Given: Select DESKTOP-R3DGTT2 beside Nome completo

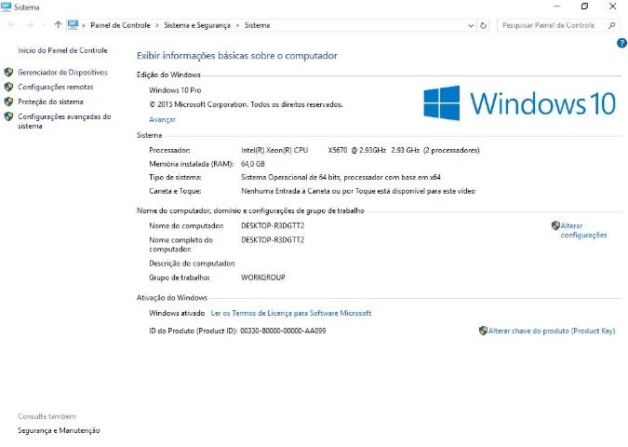Looking at the screenshot, I should 273,239.
